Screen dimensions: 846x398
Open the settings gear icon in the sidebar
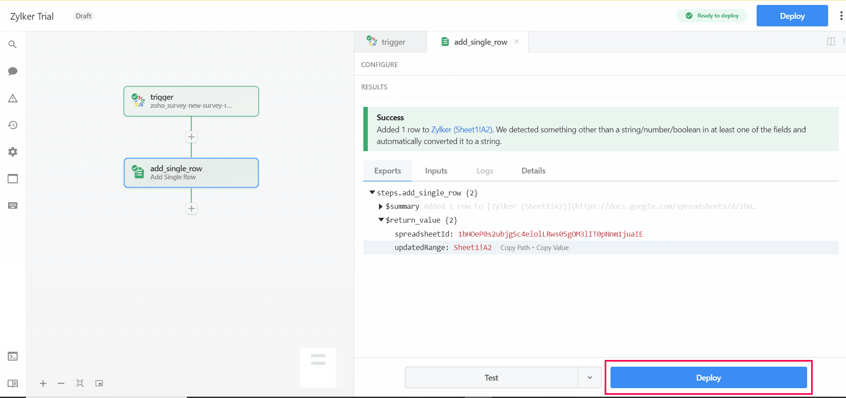point(13,152)
